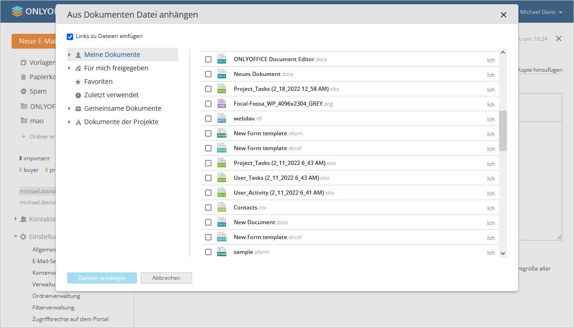Tick the Focal-Fossa PNG file checkbox
This screenshot has height=328, width=574.
tap(208, 104)
